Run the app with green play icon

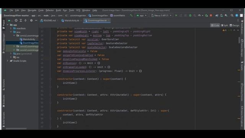click(176, 15)
